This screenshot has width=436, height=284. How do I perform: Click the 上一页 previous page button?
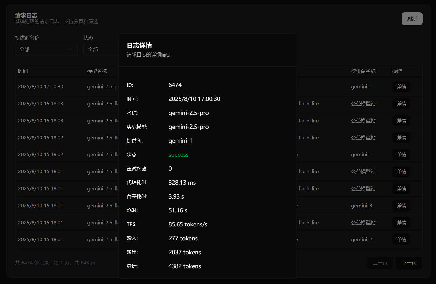(380, 263)
